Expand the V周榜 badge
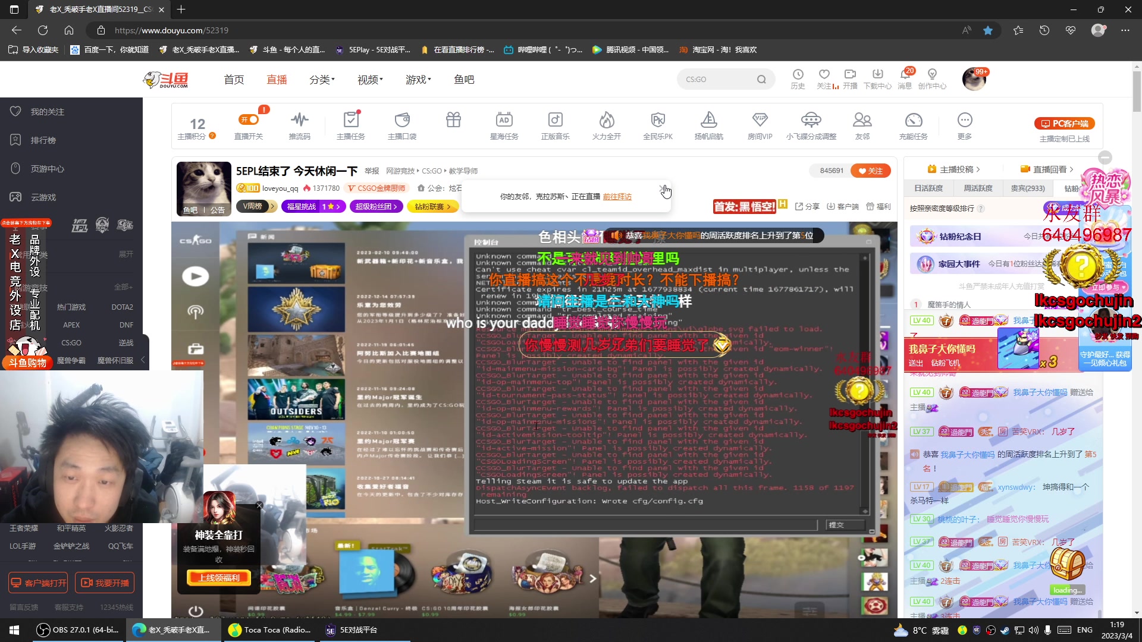This screenshot has width=1142, height=642. [256, 206]
